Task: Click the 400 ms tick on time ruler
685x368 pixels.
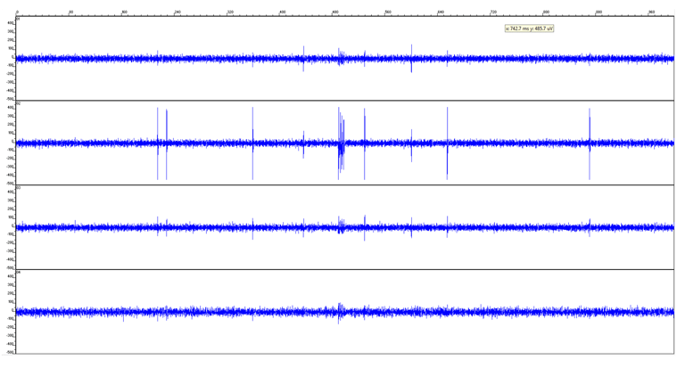Action: pos(283,12)
